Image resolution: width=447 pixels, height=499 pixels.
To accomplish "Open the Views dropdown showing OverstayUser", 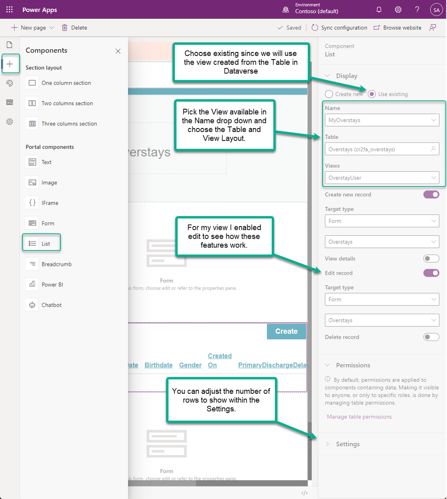I will 382,178.
